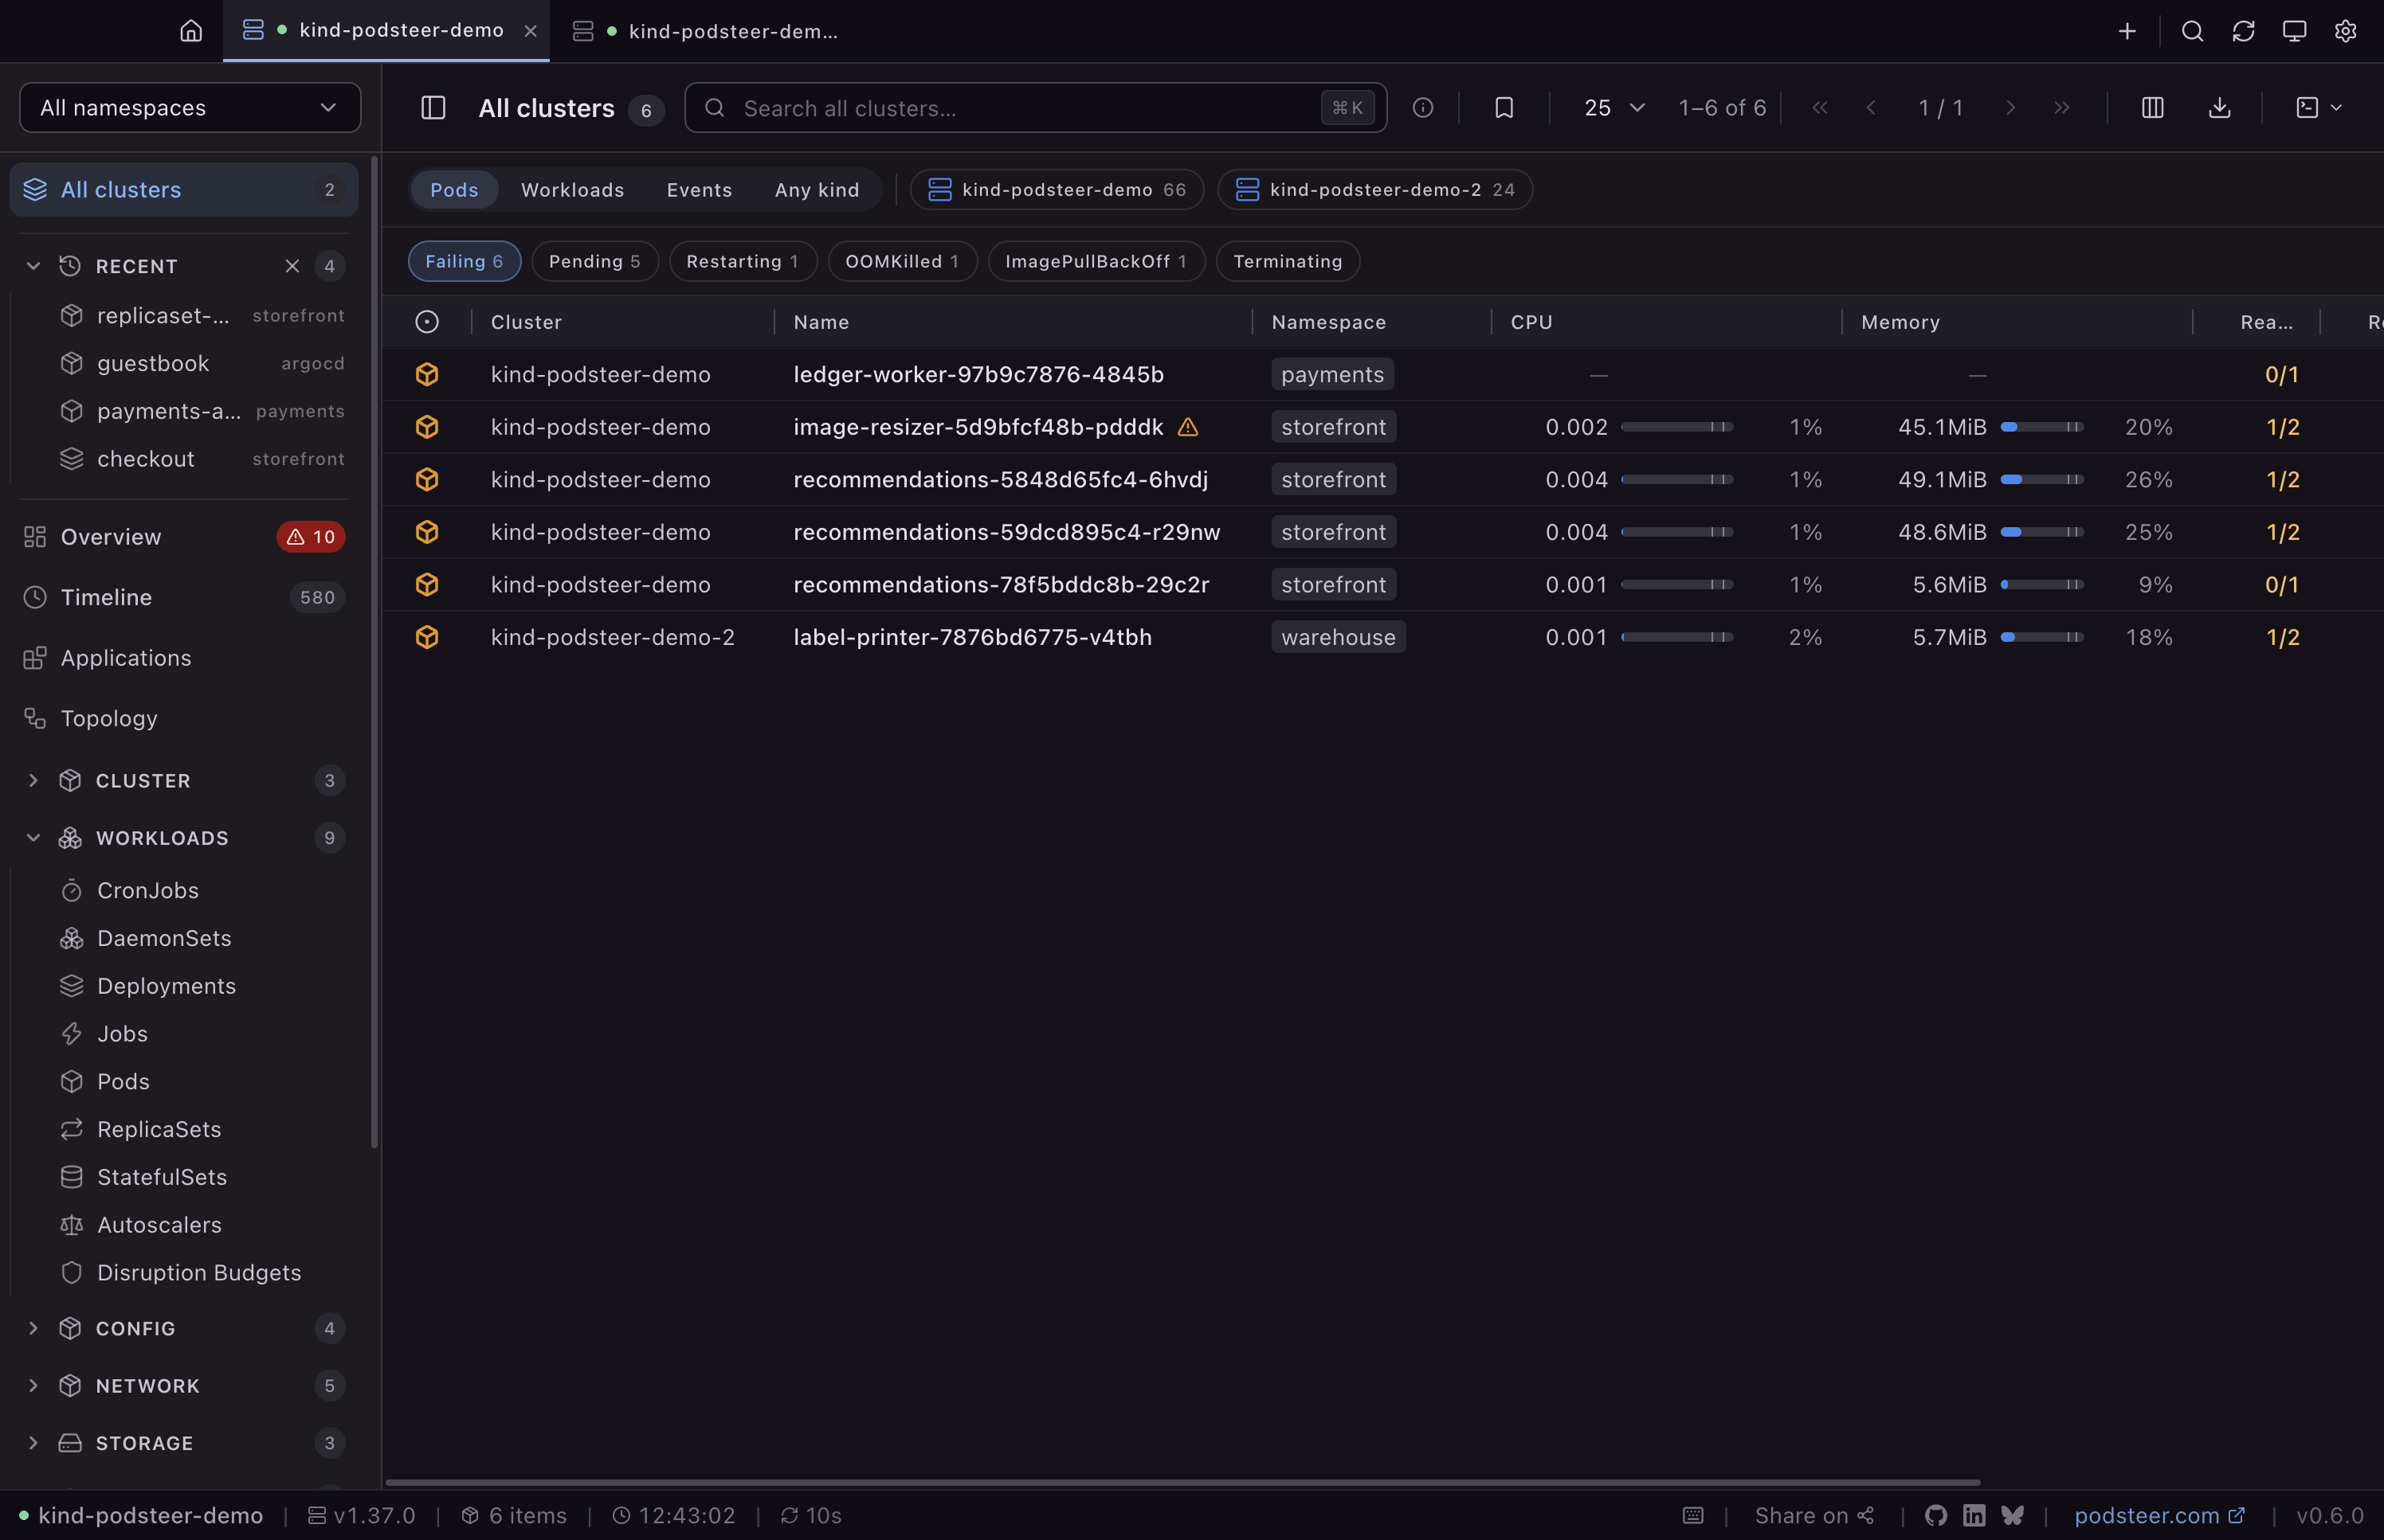
Task: Click the Bluesky butterfly icon
Action: coord(2013,1515)
